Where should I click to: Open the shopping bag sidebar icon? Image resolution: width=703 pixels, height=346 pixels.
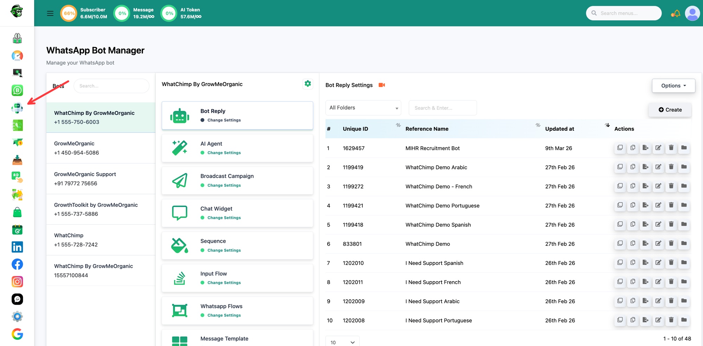coord(17,212)
